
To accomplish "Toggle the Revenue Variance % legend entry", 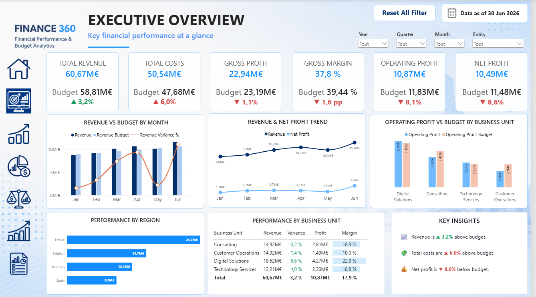I will 155,135.
